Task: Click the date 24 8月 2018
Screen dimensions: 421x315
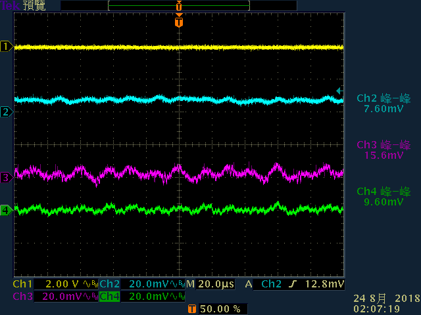Action: tap(387, 298)
